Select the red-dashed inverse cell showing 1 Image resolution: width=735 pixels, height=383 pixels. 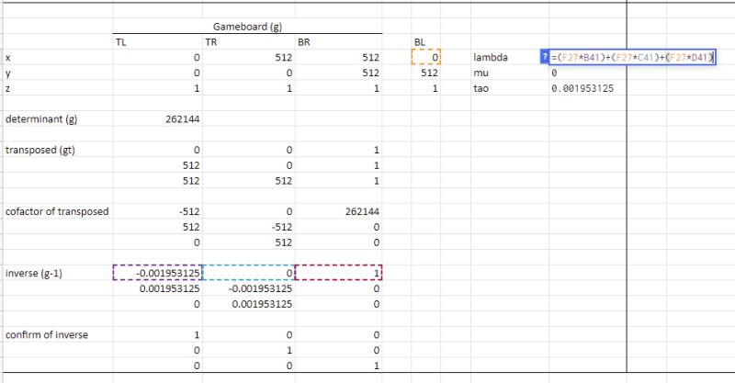(338, 273)
